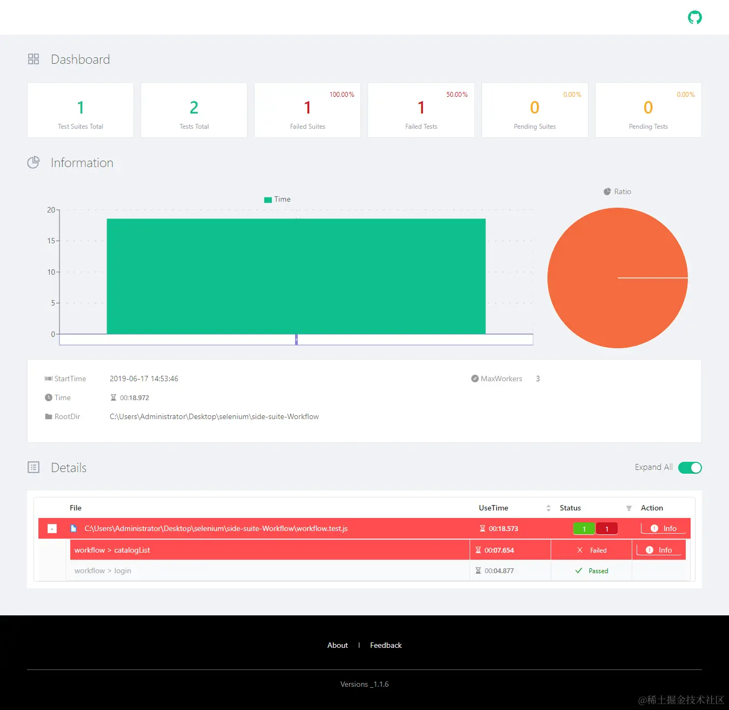The width and height of the screenshot is (729, 710).
Task: Click the RootDir folder icon
Action: 48,416
